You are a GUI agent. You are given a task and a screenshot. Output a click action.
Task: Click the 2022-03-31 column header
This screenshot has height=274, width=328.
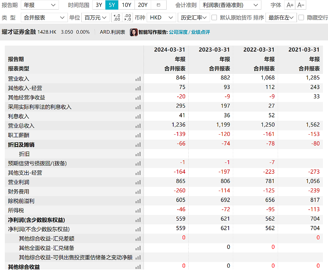tap(259, 50)
